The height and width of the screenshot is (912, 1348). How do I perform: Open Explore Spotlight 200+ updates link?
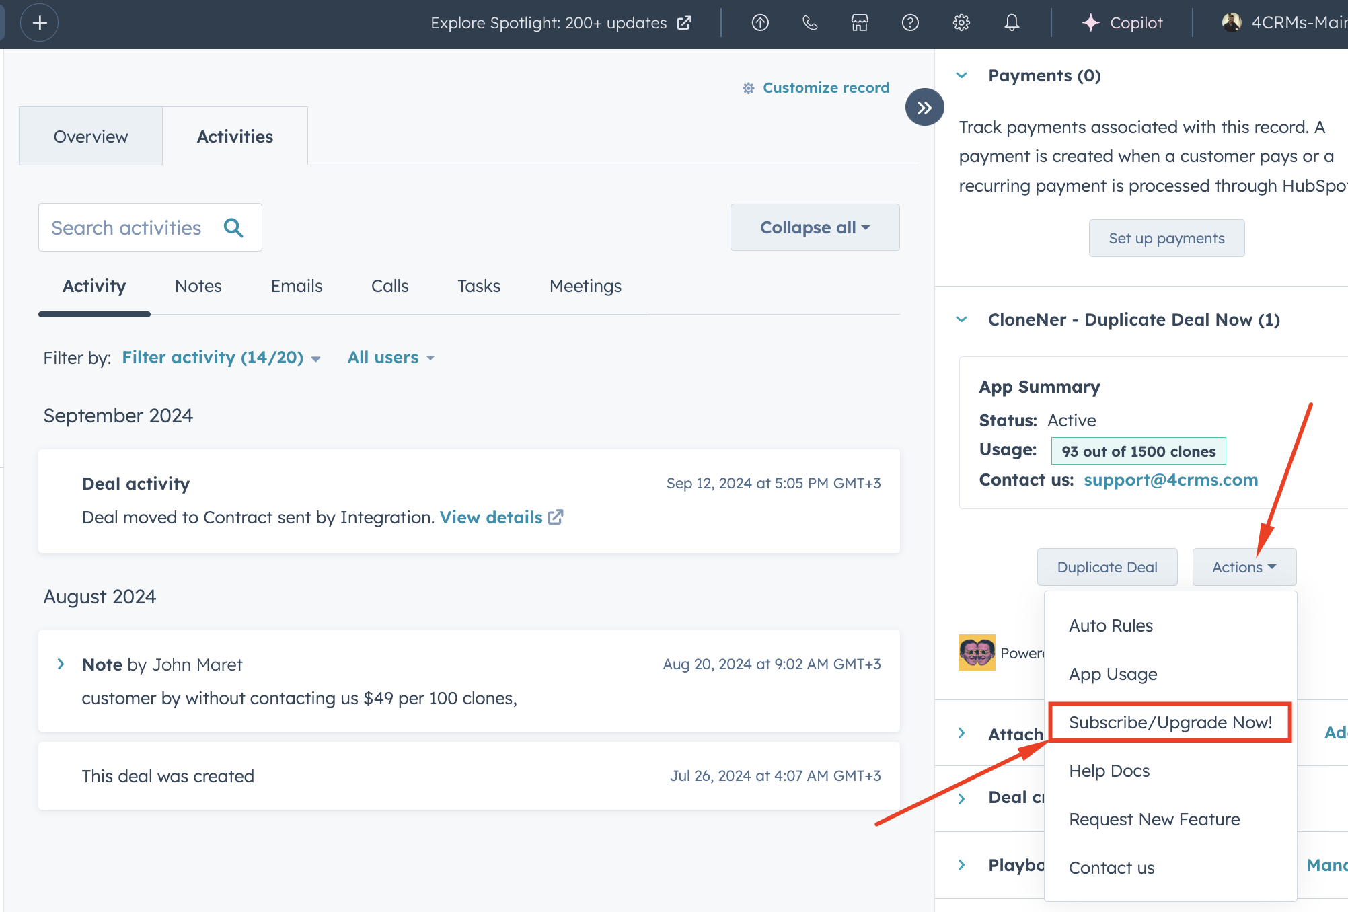[x=561, y=23]
